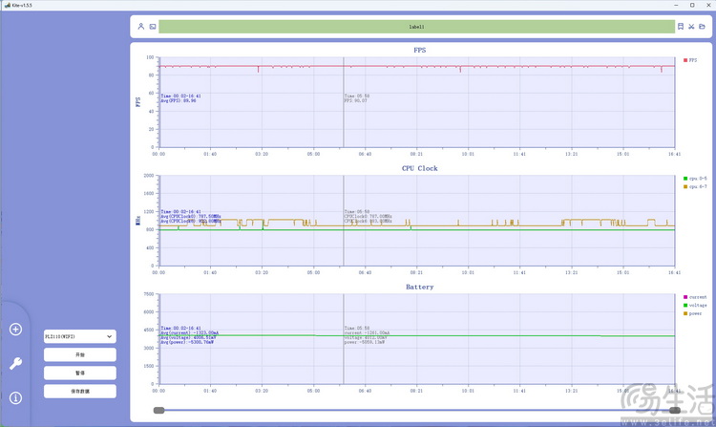Click the 开始 (Start) button
This screenshot has height=427, width=716.
pyautogui.click(x=80, y=354)
